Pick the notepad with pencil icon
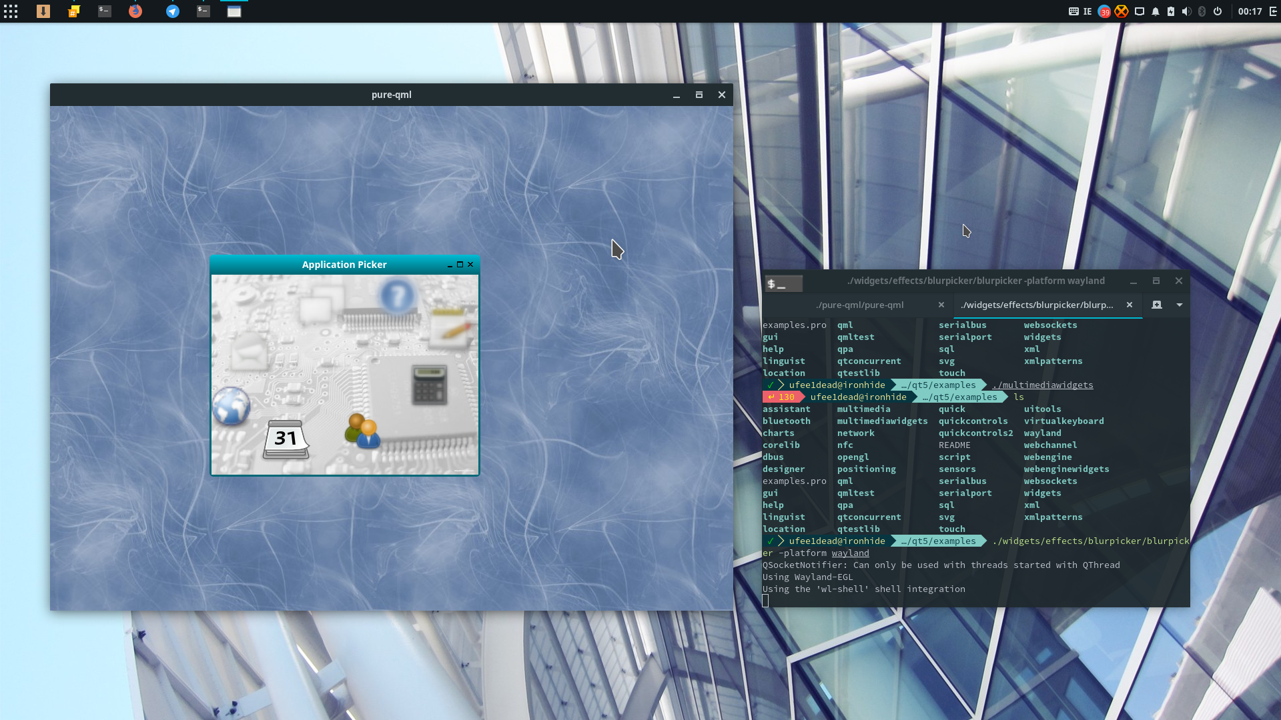Image resolution: width=1281 pixels, height=720 pixels. 451,328
